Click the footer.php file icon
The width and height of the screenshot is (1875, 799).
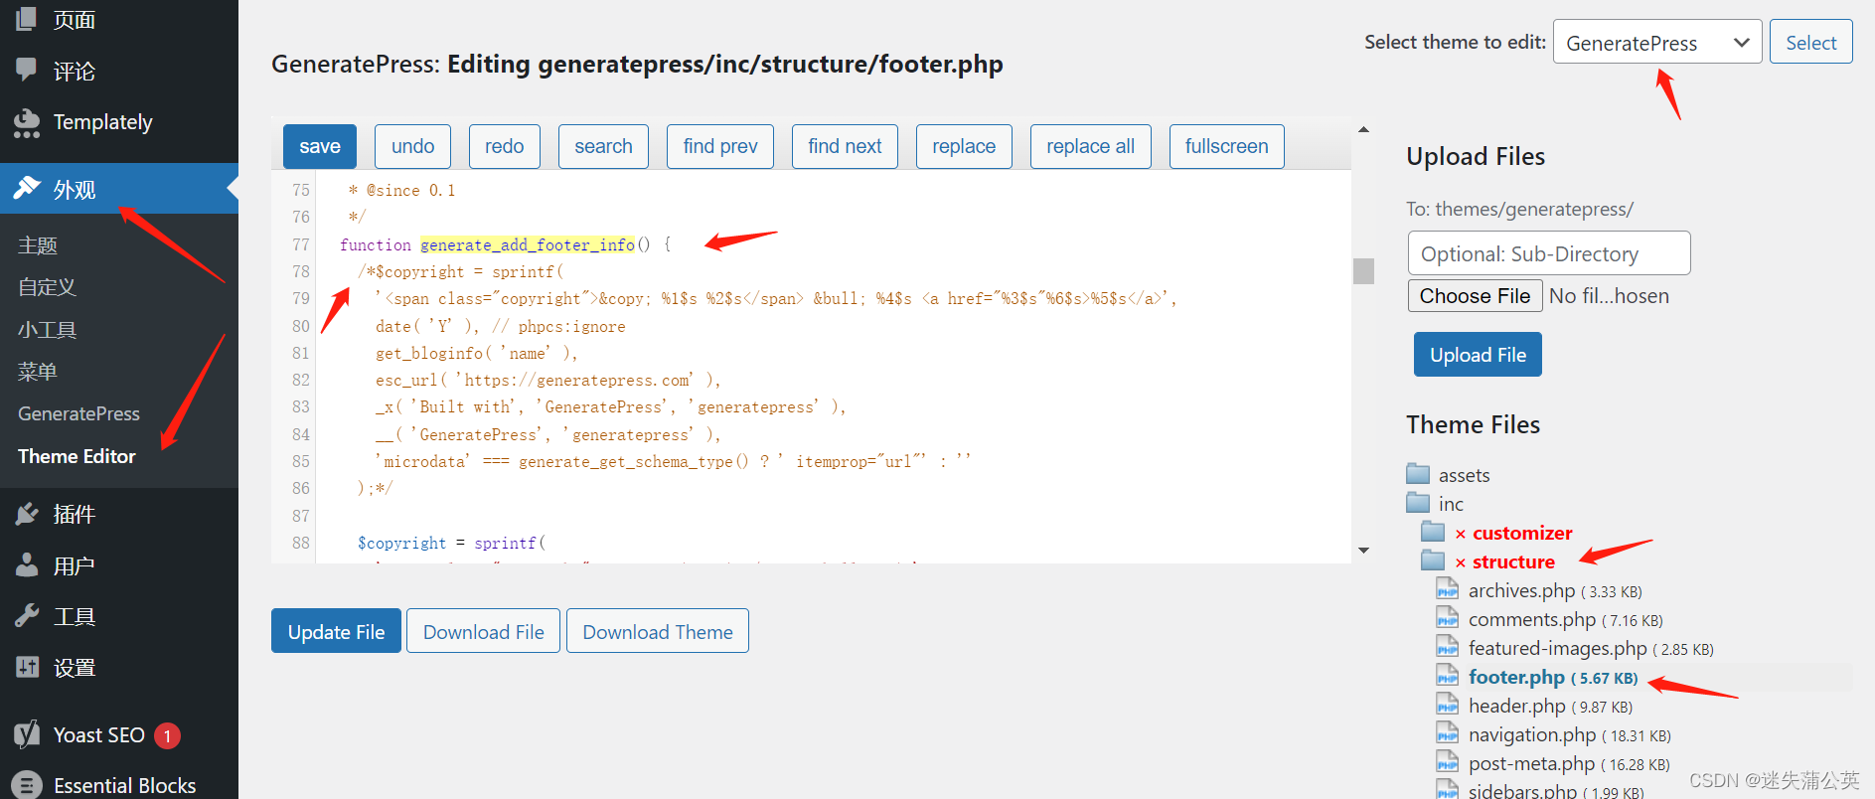1448,676
